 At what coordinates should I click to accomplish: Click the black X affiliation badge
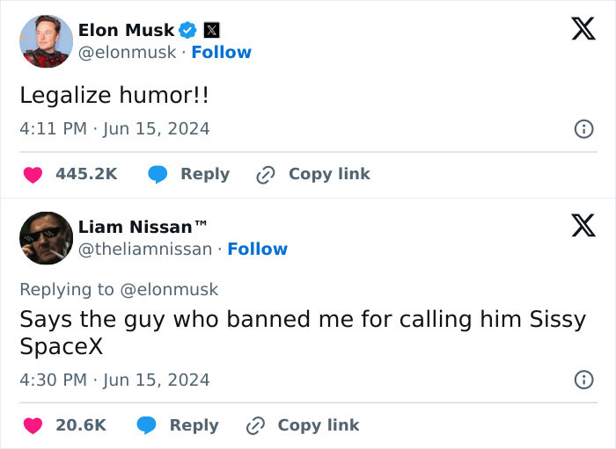[211, 30]
